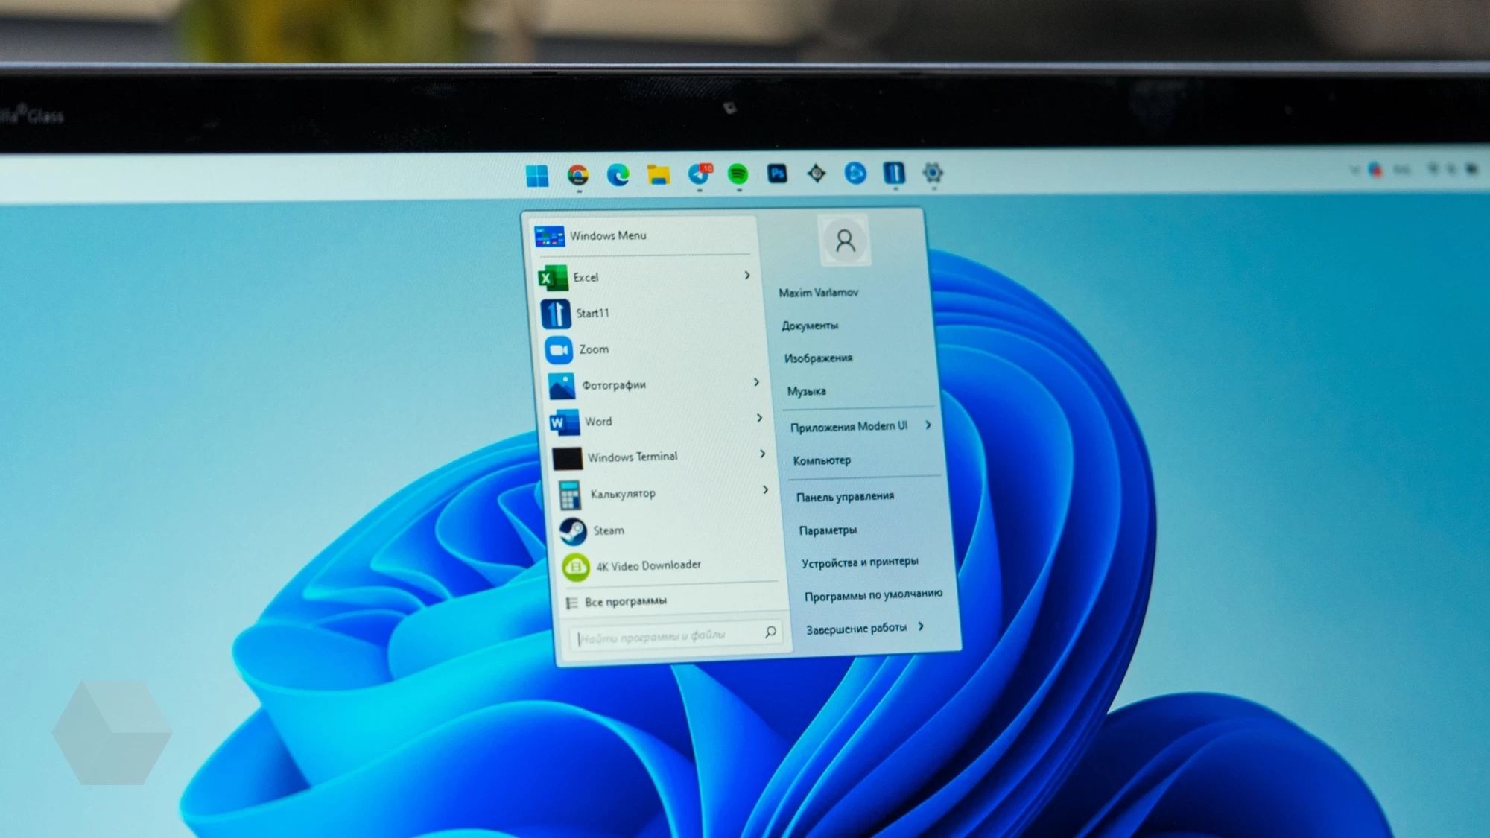Click the Excel icon in start menu
The image size is (1490, 838).
(x=553, y=278)
